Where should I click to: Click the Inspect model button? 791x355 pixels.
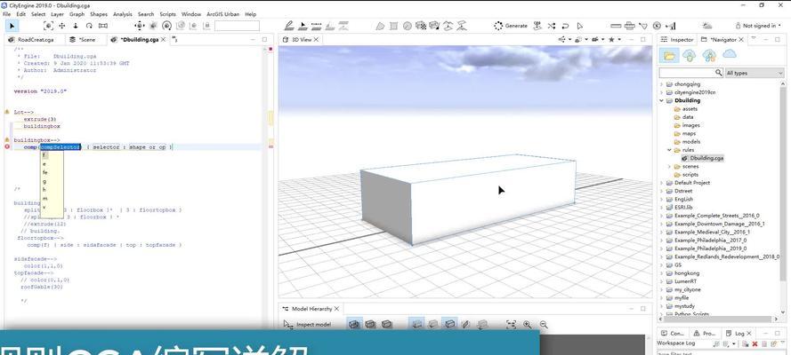pos(307,324)
